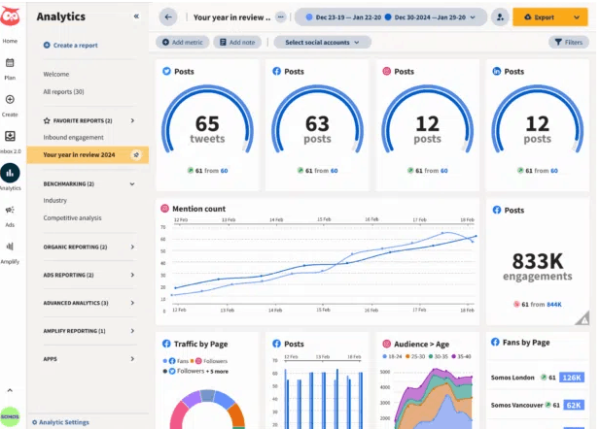Click LinkedIn icon on Posts card

pyautogui.click(x=497, y=71)
